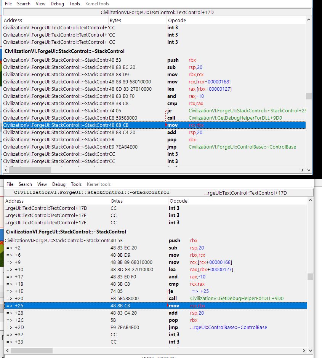Click bold StackControl::~StackControl label in upper window
This screenshot has width=322, height=358.
tap(65, 51)
